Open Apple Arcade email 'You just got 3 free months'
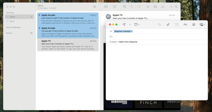The height and width of the screenshot is (112, 212). coord(68,32)
